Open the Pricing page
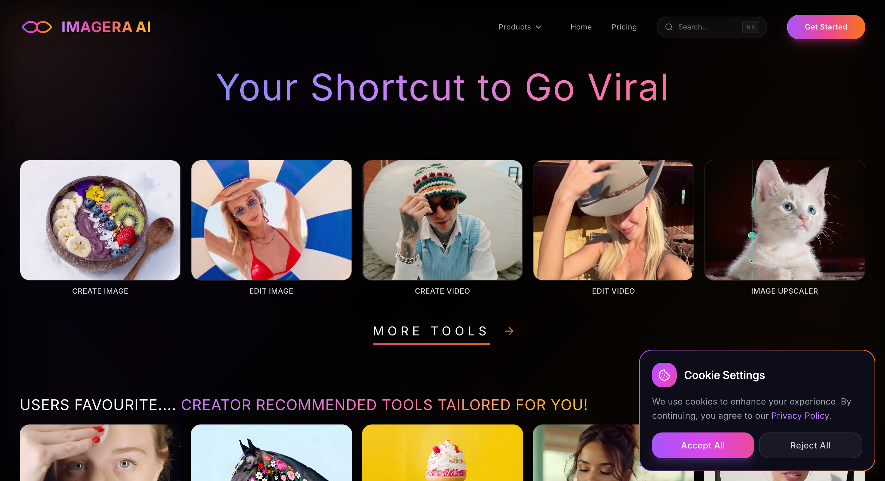Image resolution: width=885 pixels, height=481 pixels. [x=624, y=27]
